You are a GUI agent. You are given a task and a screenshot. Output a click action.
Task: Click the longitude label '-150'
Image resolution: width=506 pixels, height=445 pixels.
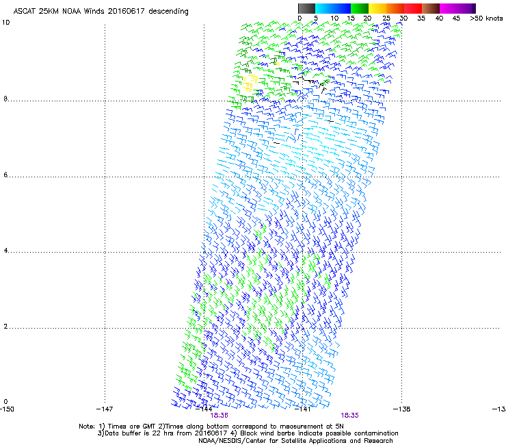tap(7, 409)
